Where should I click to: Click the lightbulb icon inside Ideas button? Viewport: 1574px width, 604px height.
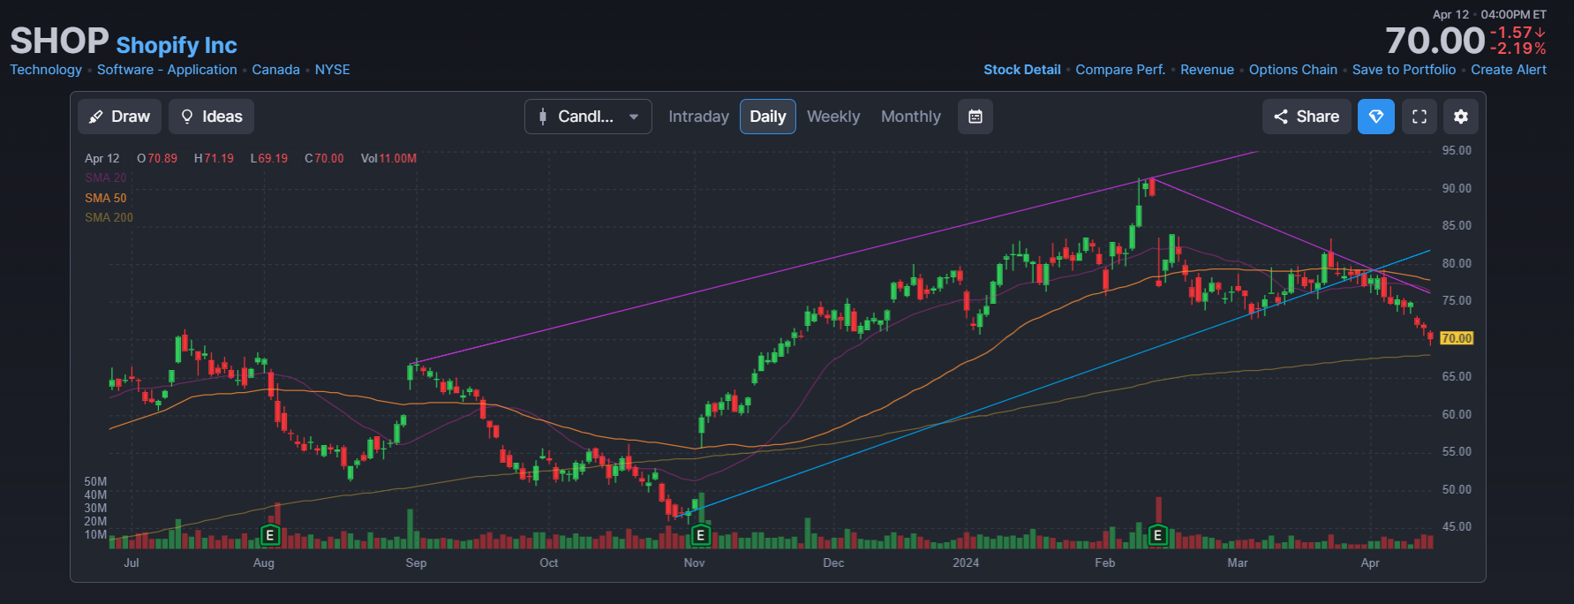point(187,117)
